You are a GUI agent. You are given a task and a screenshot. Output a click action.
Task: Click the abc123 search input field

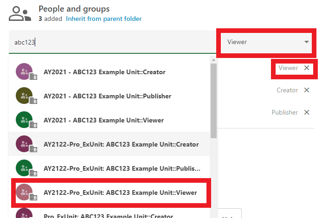coord(111,42)
